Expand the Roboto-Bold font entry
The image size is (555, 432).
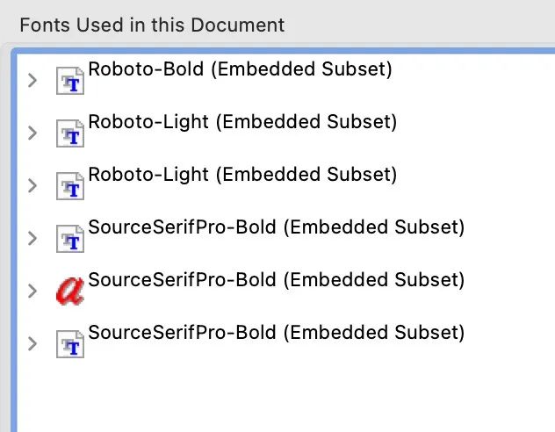click(32, 81)
